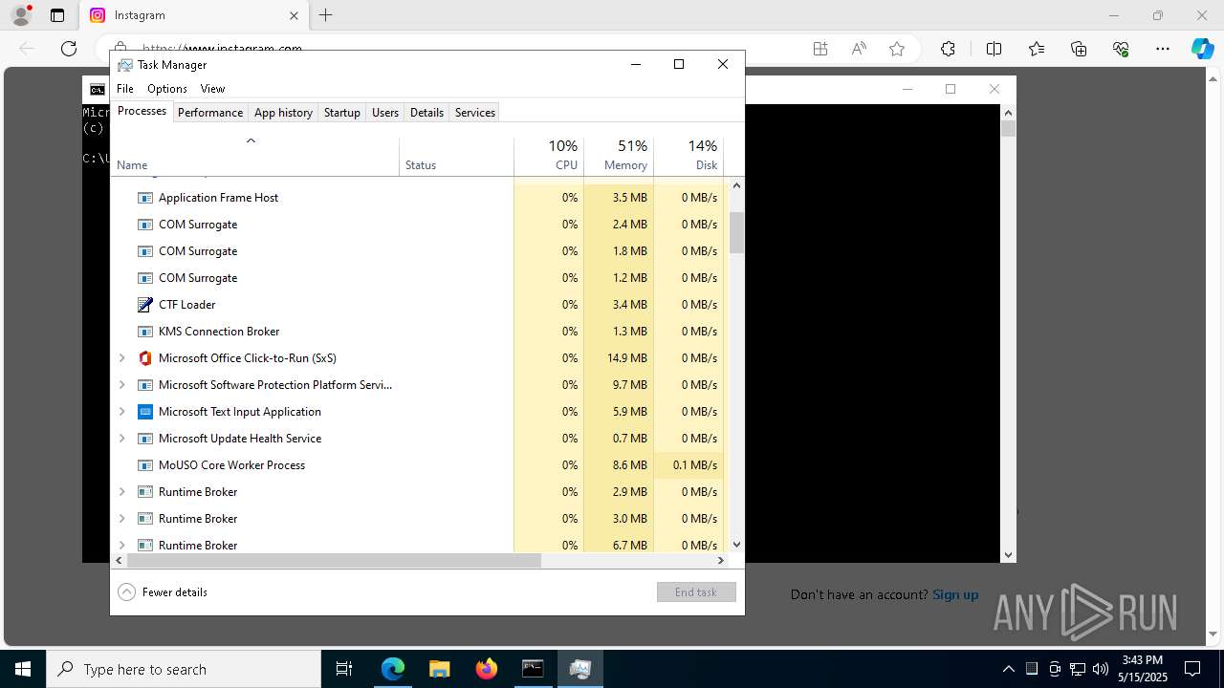Open Microsoft Edge from the taskbar
Image resolution: width=1224 pixels, height=688 pixels.
(x=393, y=669)
